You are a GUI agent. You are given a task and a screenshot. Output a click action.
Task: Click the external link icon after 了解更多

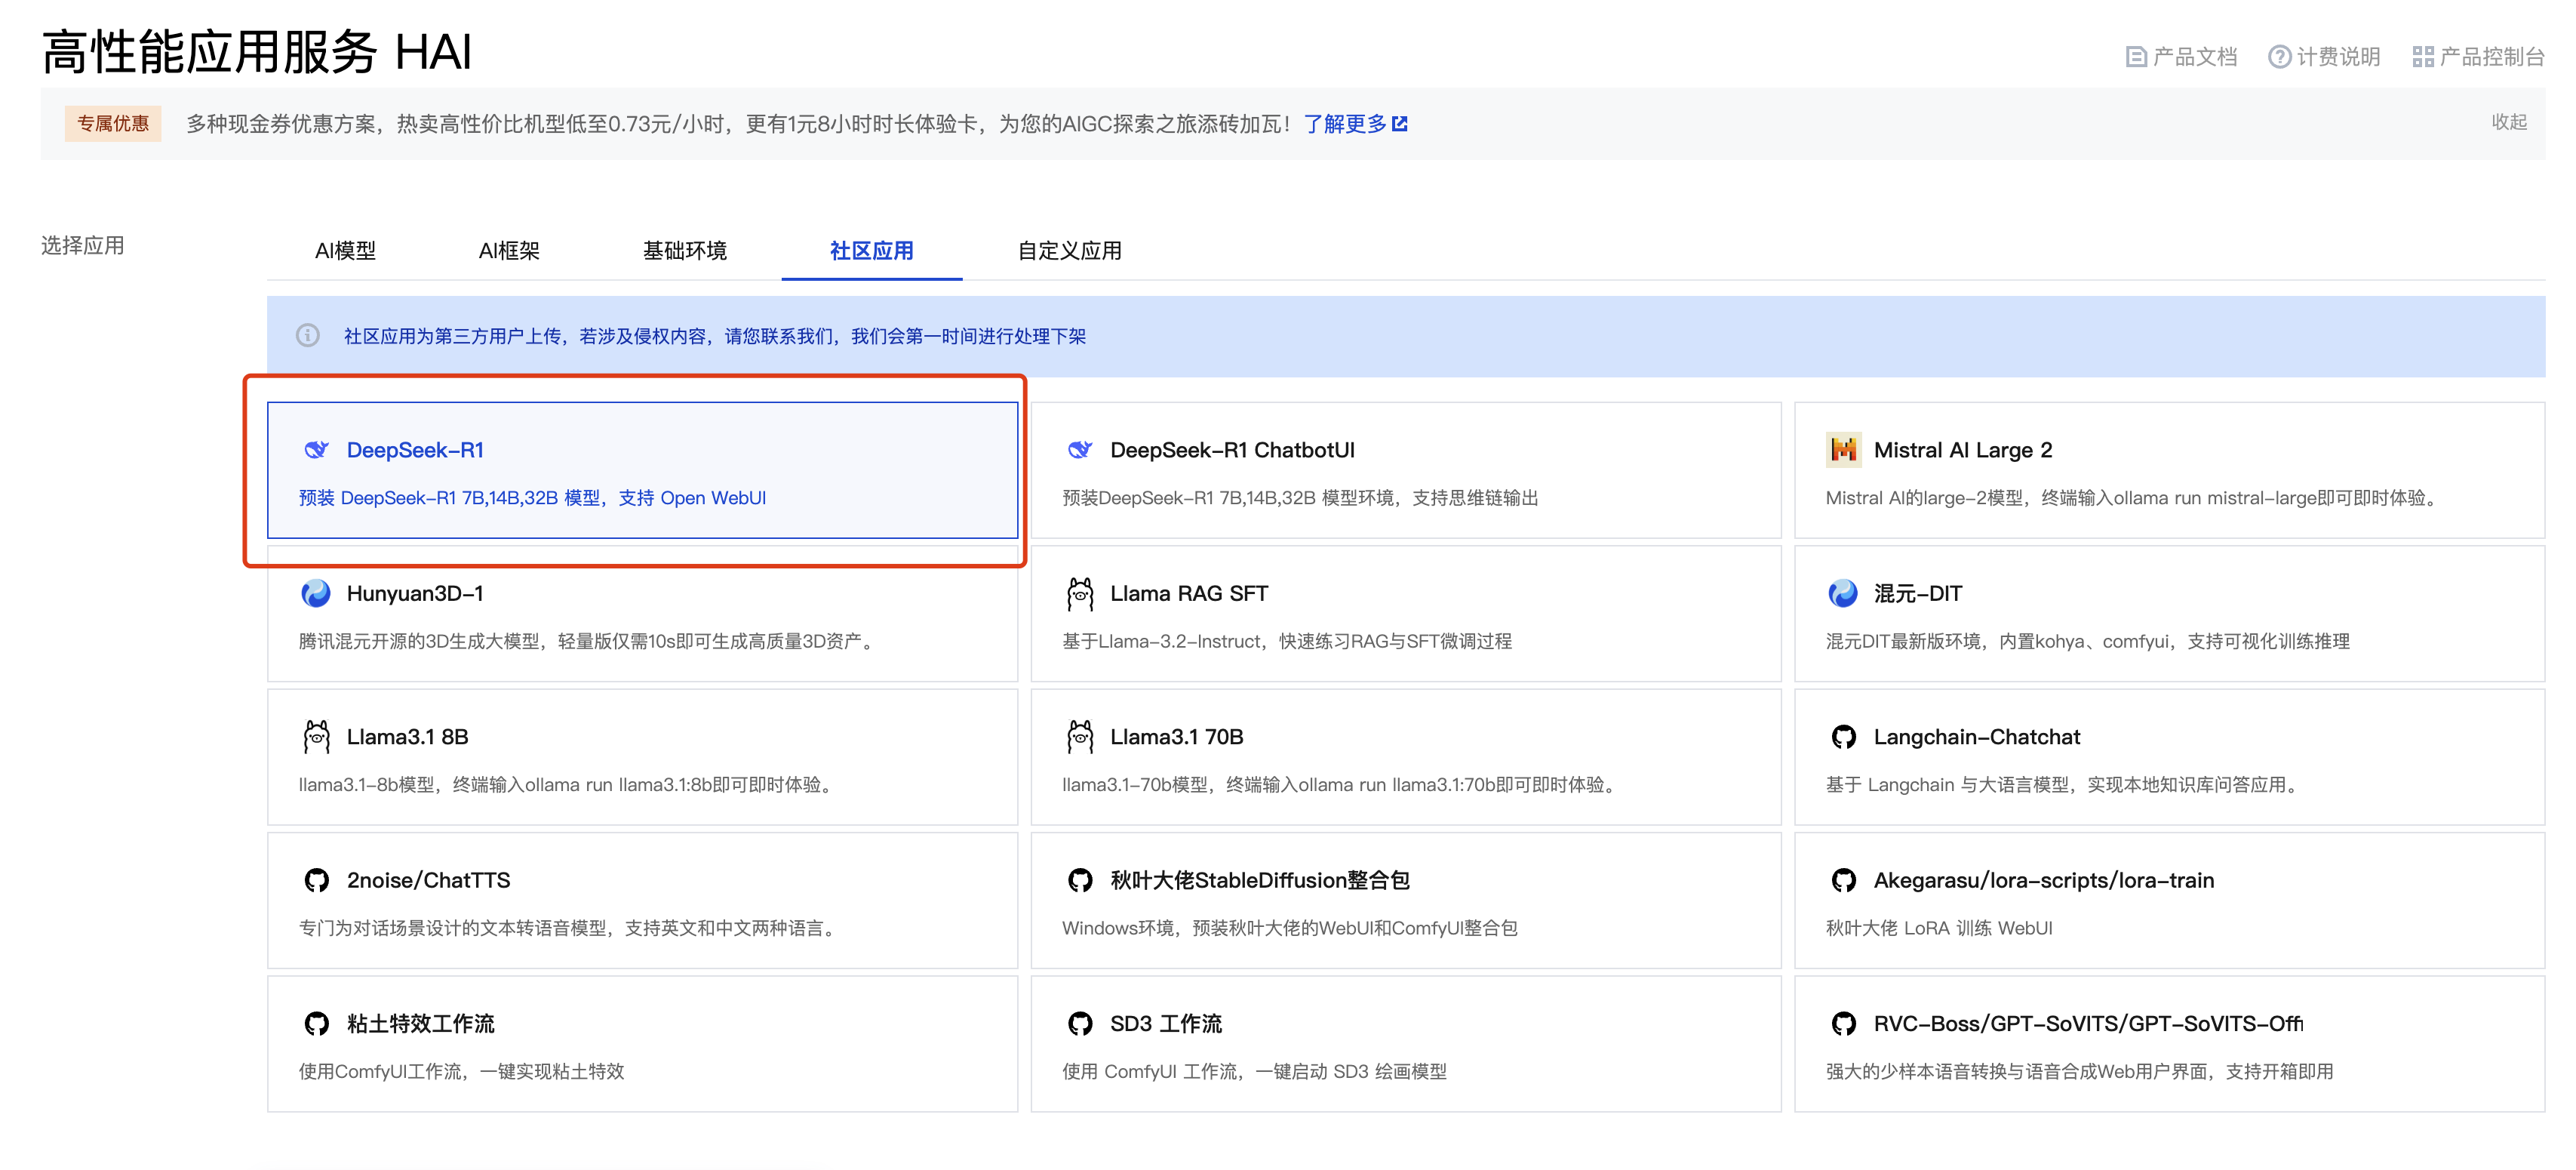(1400, 124)
